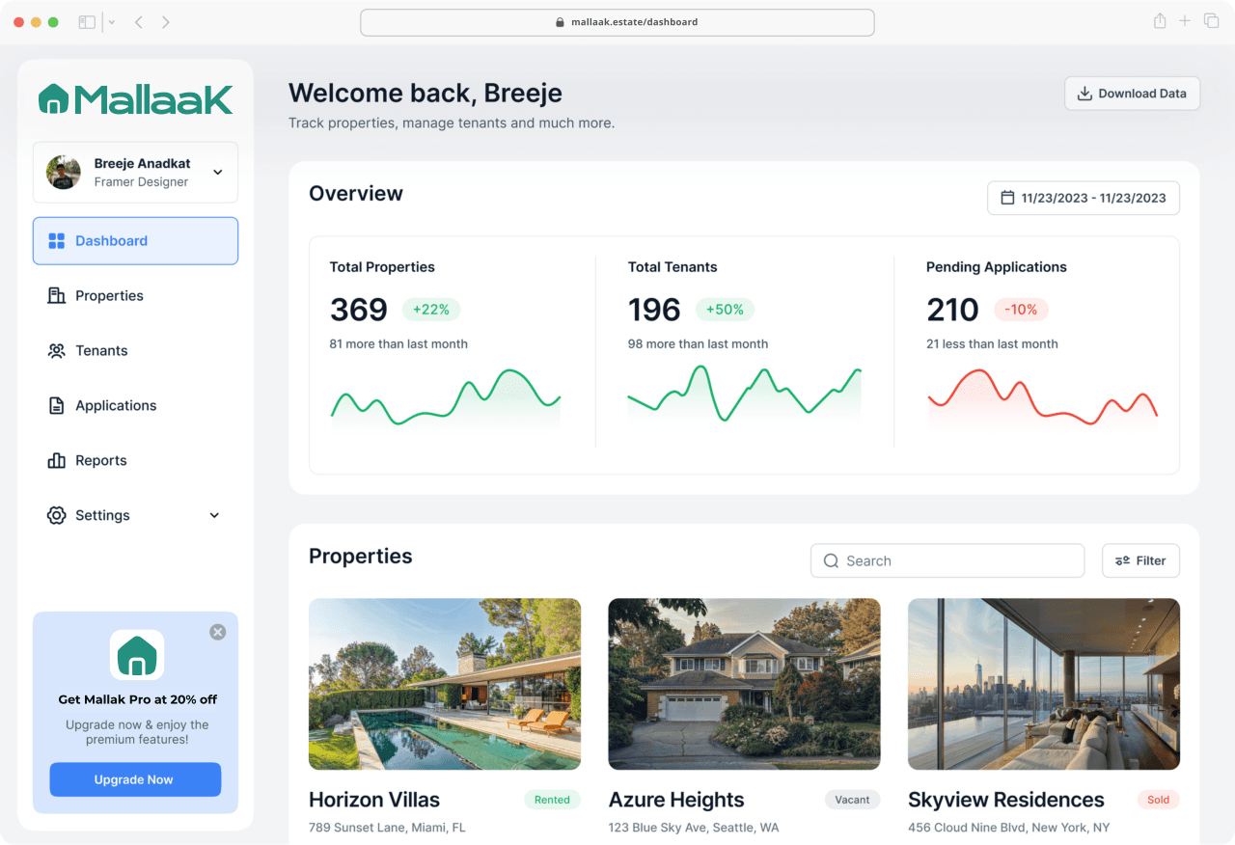Click the Mallaak house logo icon
Image resolution: width=1235 pixels, height=845 pixels.
(53, 98)
